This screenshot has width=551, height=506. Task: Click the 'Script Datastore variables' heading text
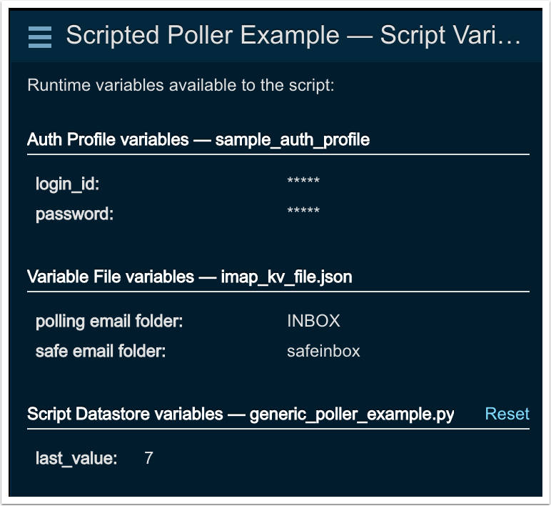(125, 415)
